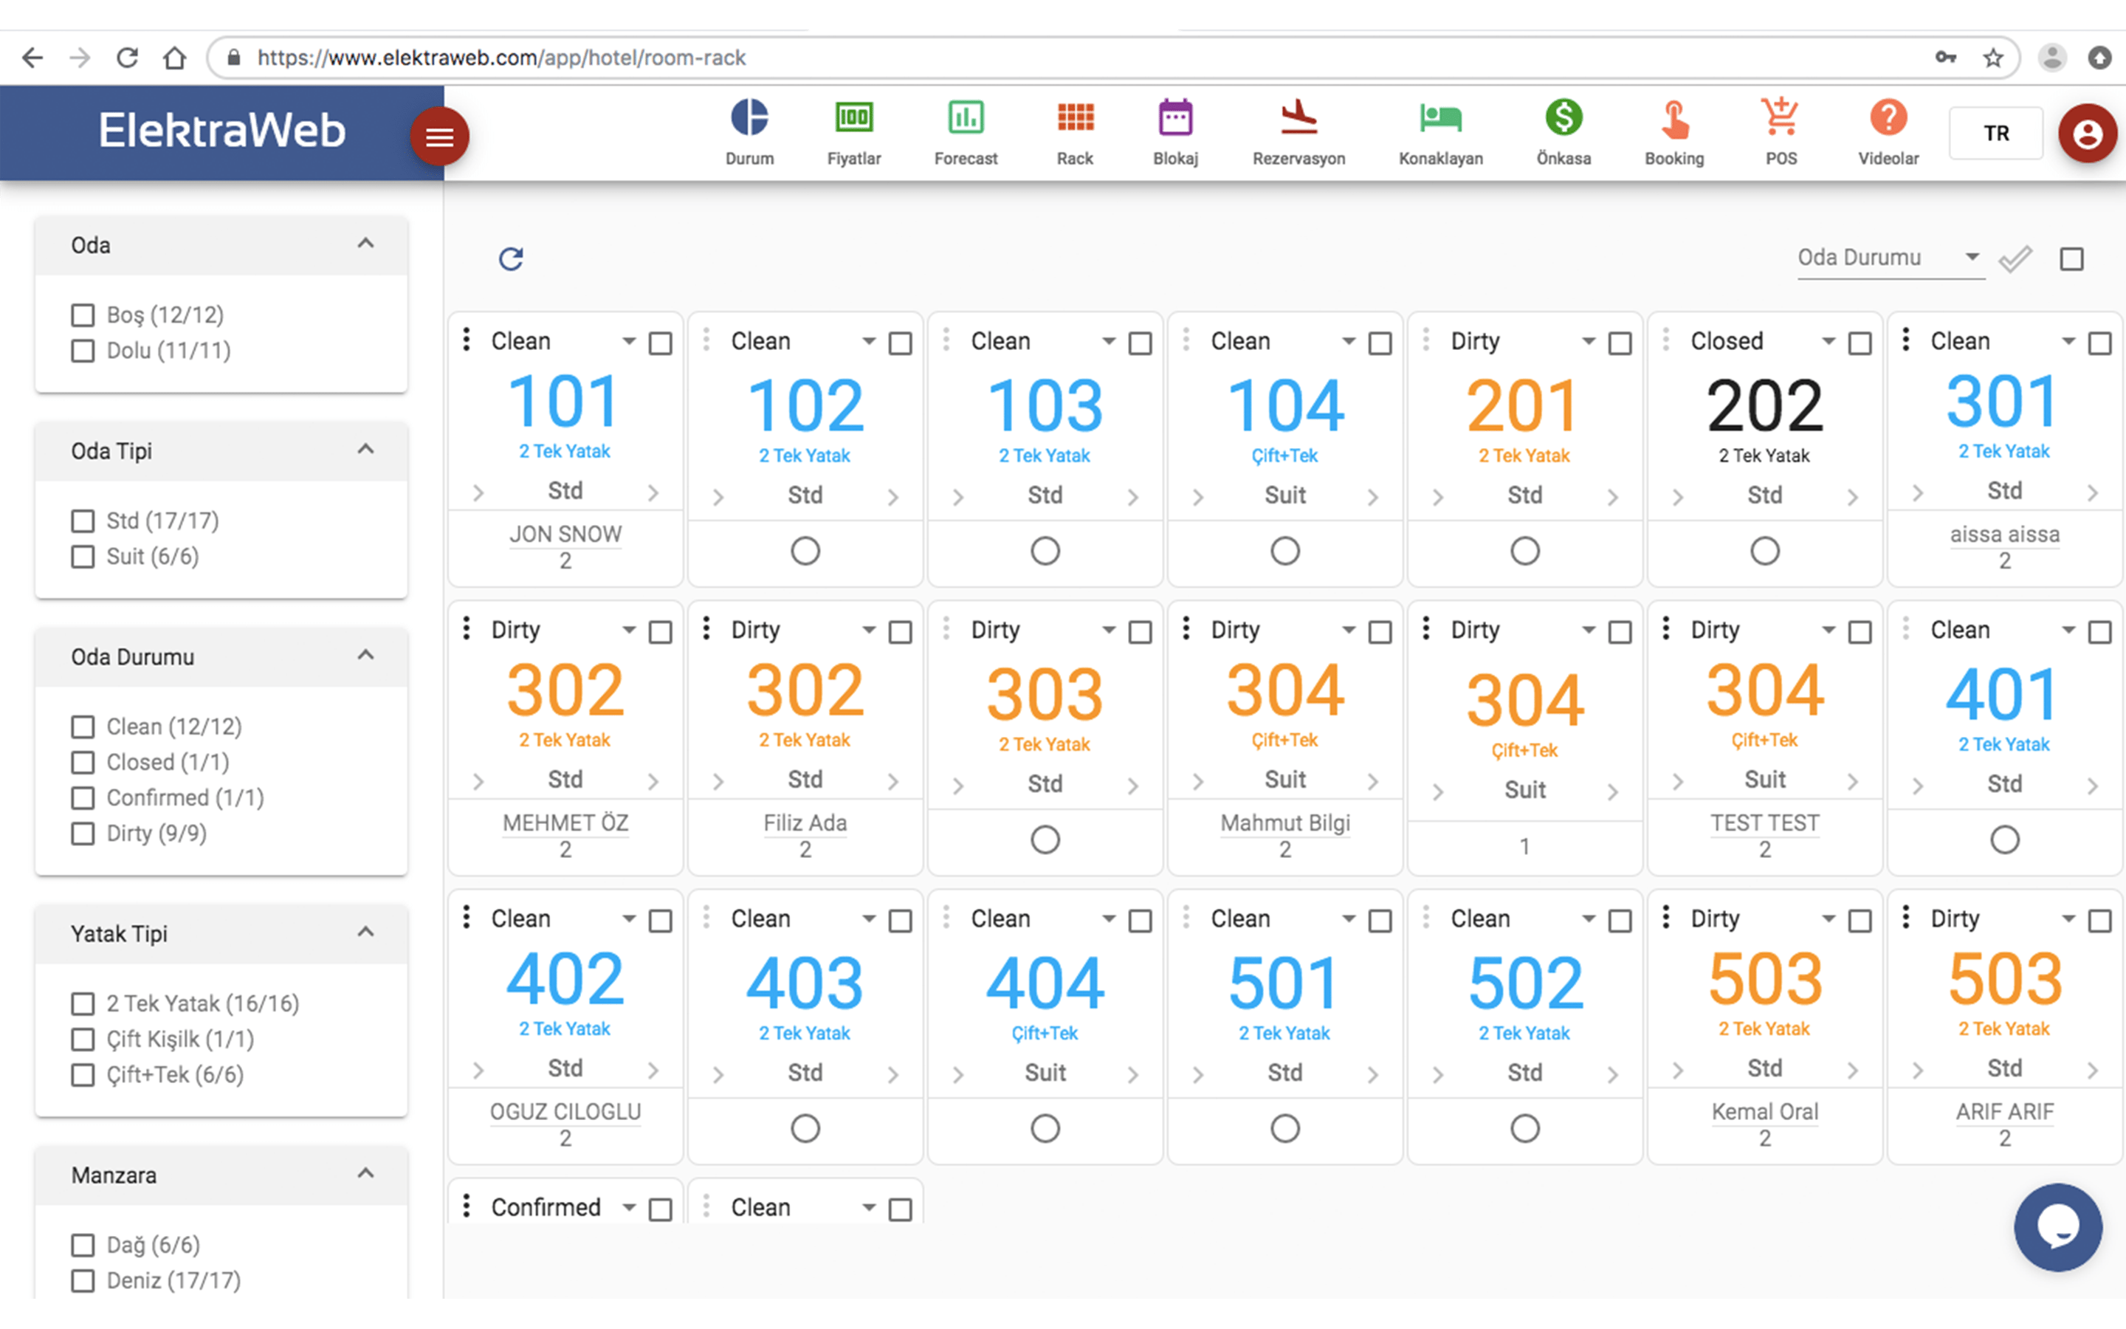Check the Çift+Tek (6/6) bed filter
The image size is (2126, 1329).
(x=83, y=1075)
